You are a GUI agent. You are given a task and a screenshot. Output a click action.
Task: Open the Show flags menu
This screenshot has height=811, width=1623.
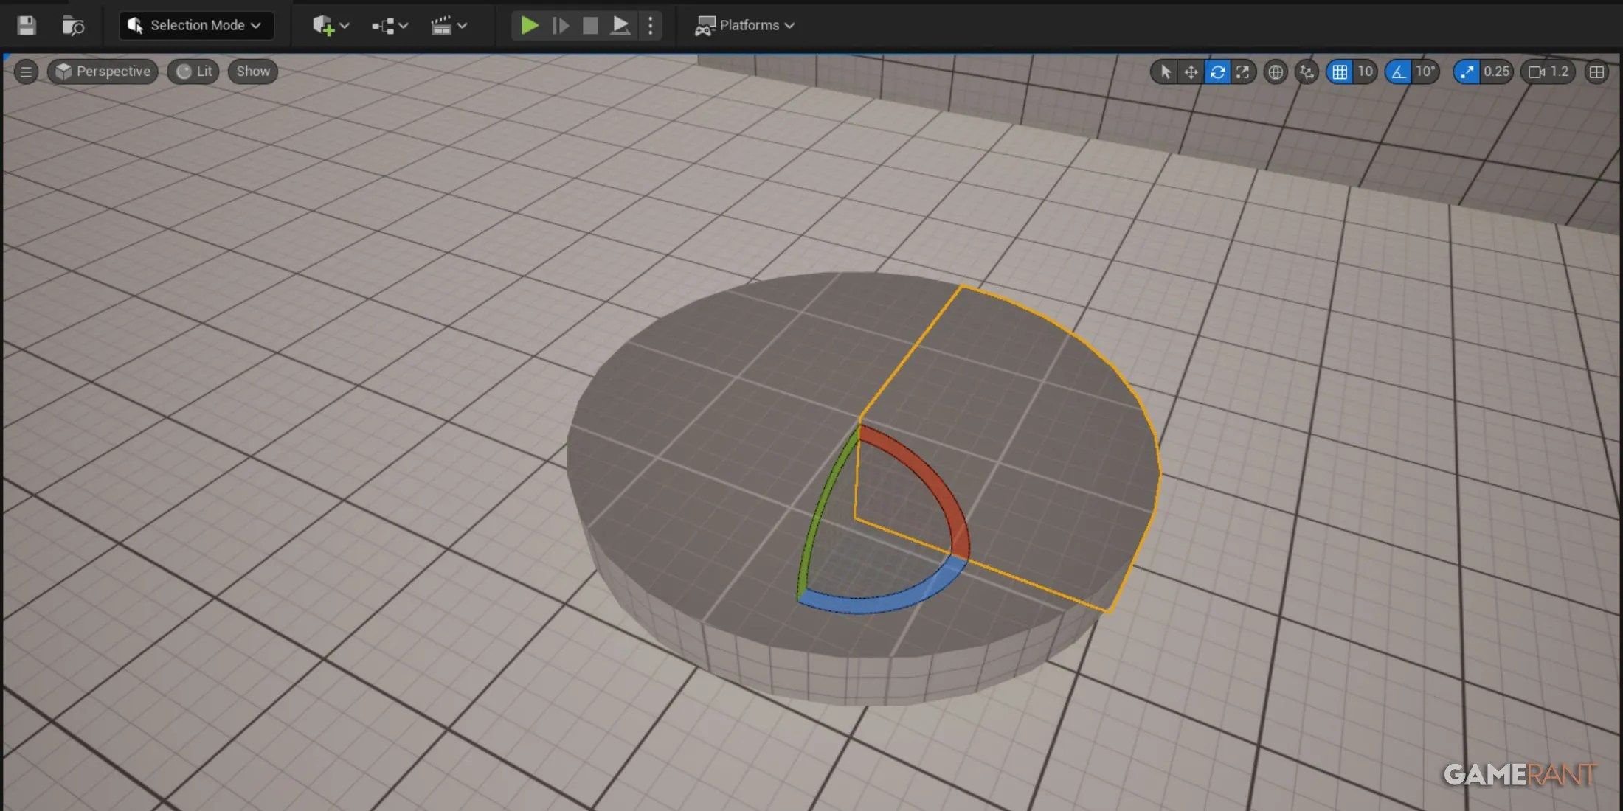tap(252, 72)
